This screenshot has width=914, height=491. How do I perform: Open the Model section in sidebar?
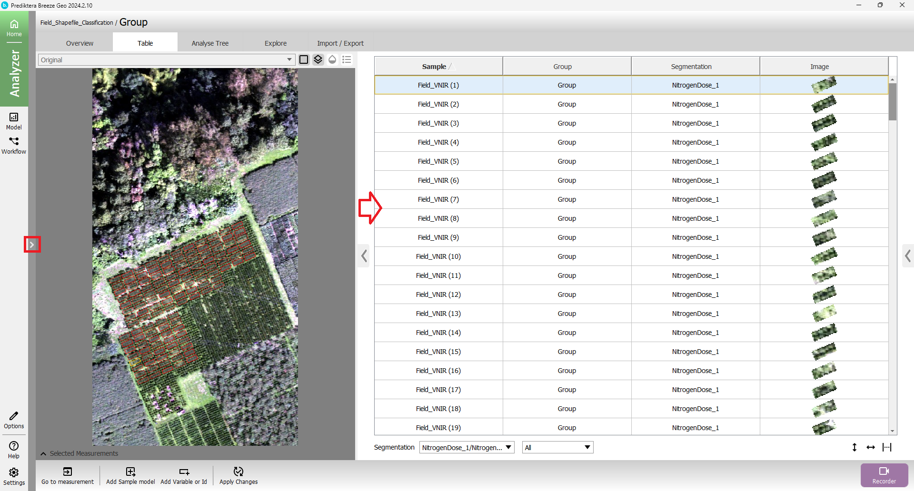click(x=14, y=121)
